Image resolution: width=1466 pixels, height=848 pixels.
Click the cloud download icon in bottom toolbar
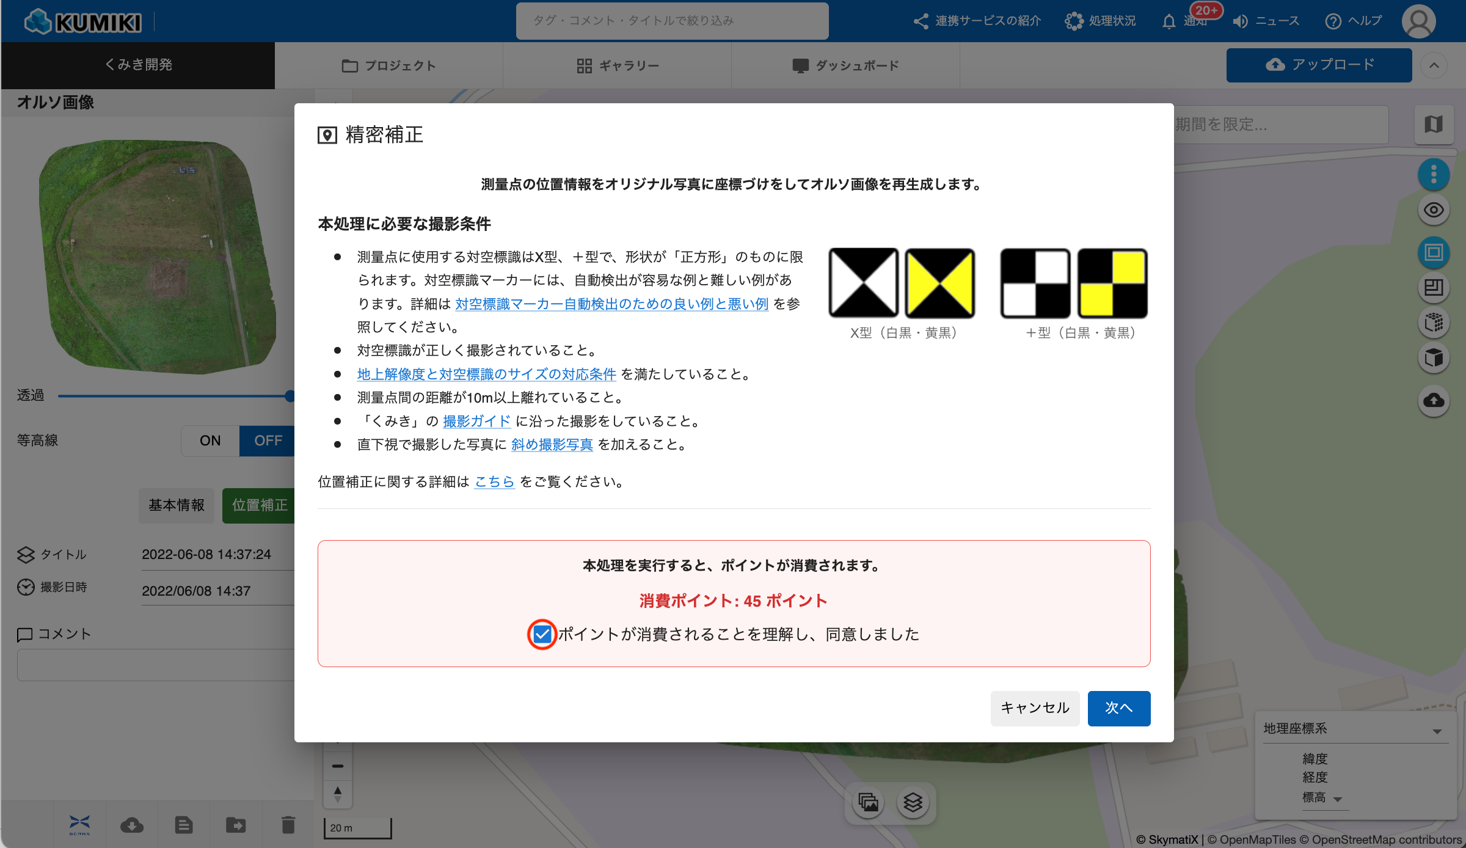pos(132,825)
